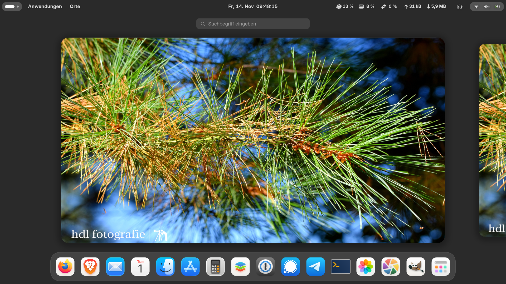Image resolution: width=506 pixels, height=284 pixels.
Task: Open the Anwendungen menu
Action: [x=45, y=6]
